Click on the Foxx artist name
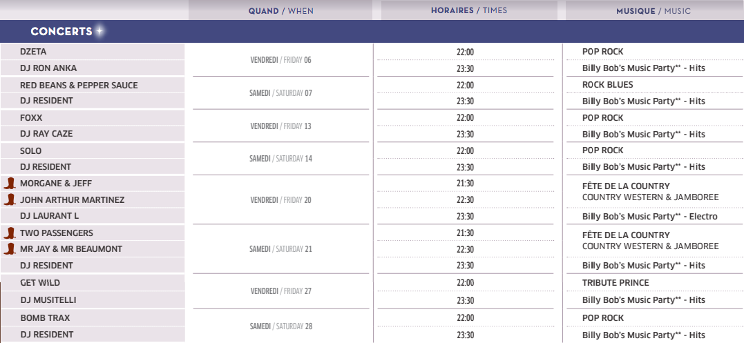Screen dimensions: 744x343 tap(31, 117)
